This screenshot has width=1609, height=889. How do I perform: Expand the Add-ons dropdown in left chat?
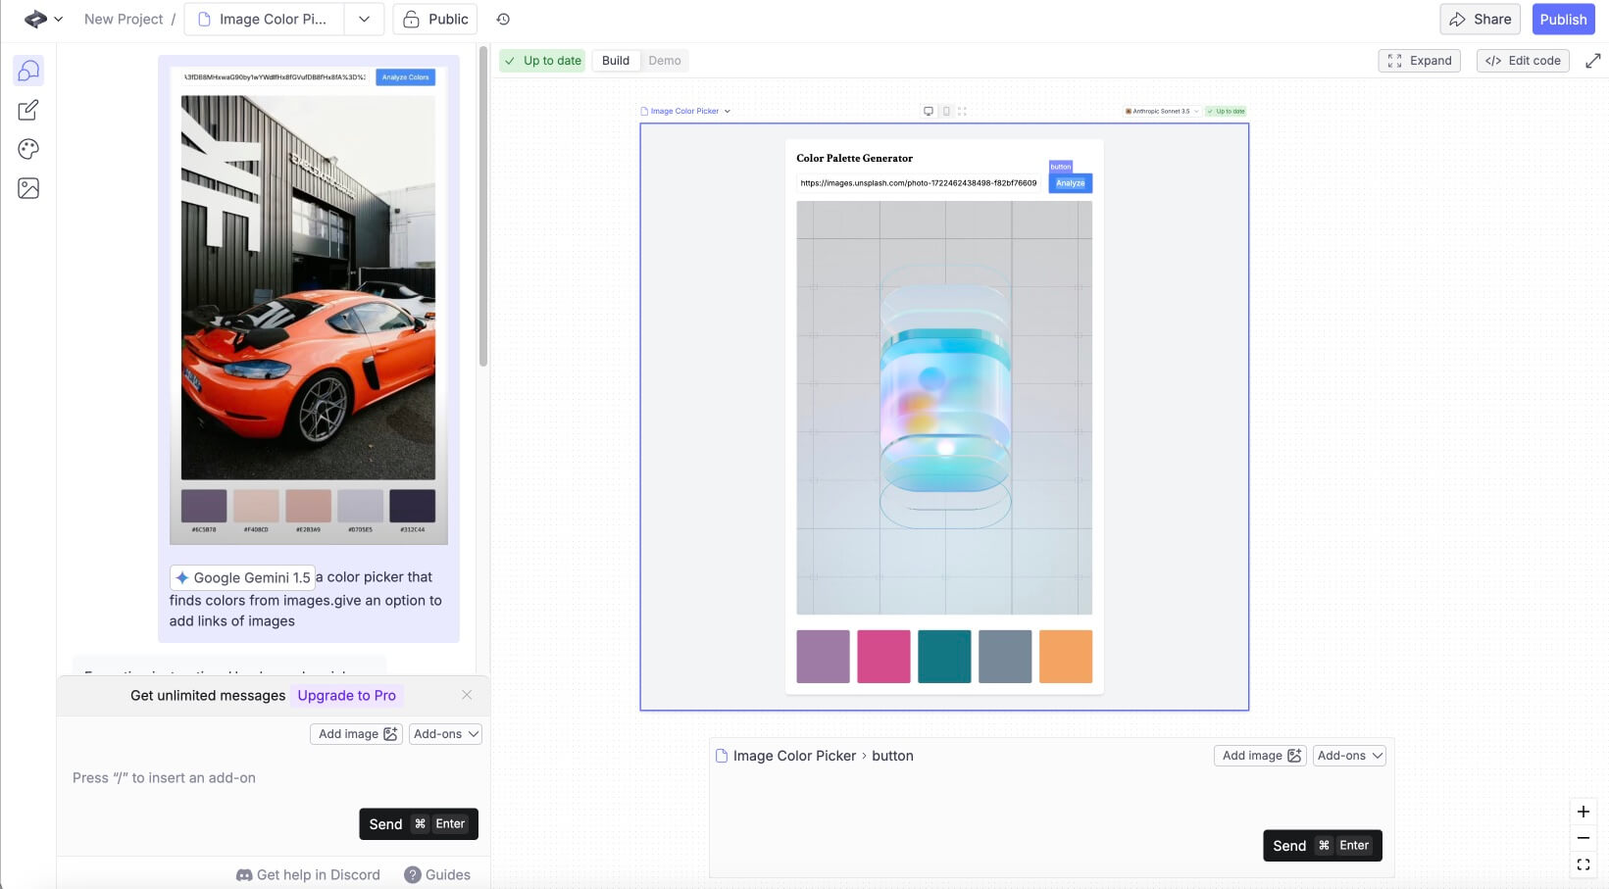click(x=445, y=734)
